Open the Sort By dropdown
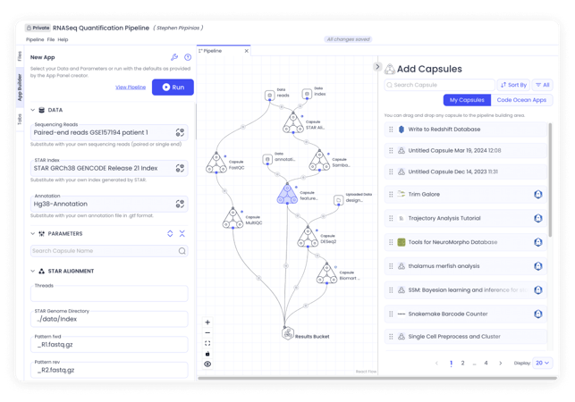 coord(513,85)
